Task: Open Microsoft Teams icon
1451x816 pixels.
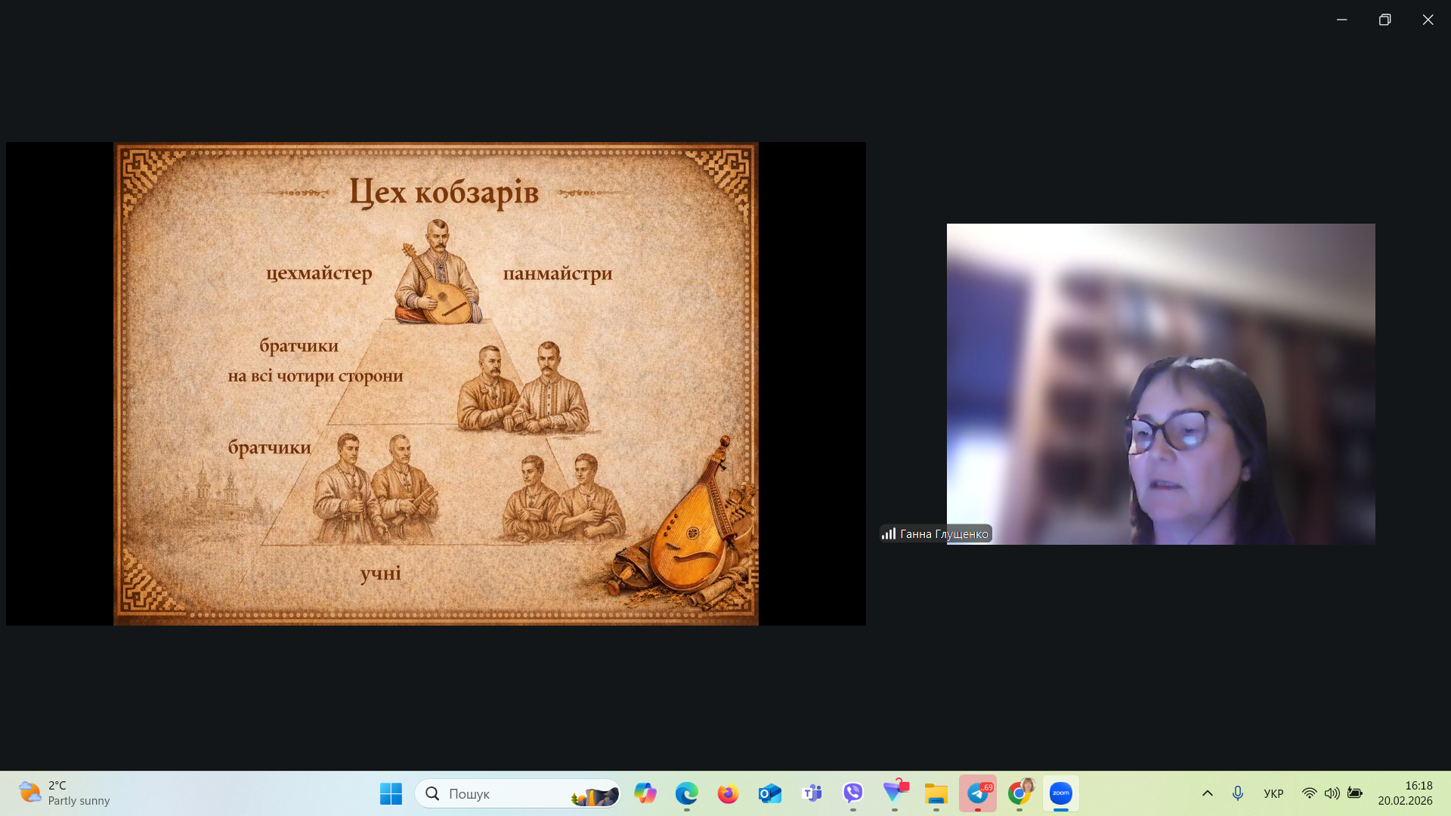Action: [812, 793]
